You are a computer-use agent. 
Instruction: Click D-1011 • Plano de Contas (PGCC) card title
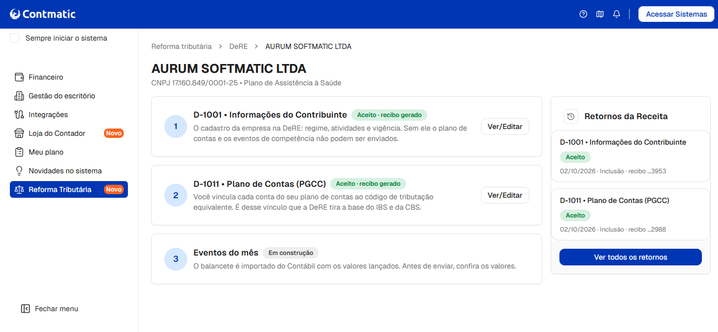point(259,184)
